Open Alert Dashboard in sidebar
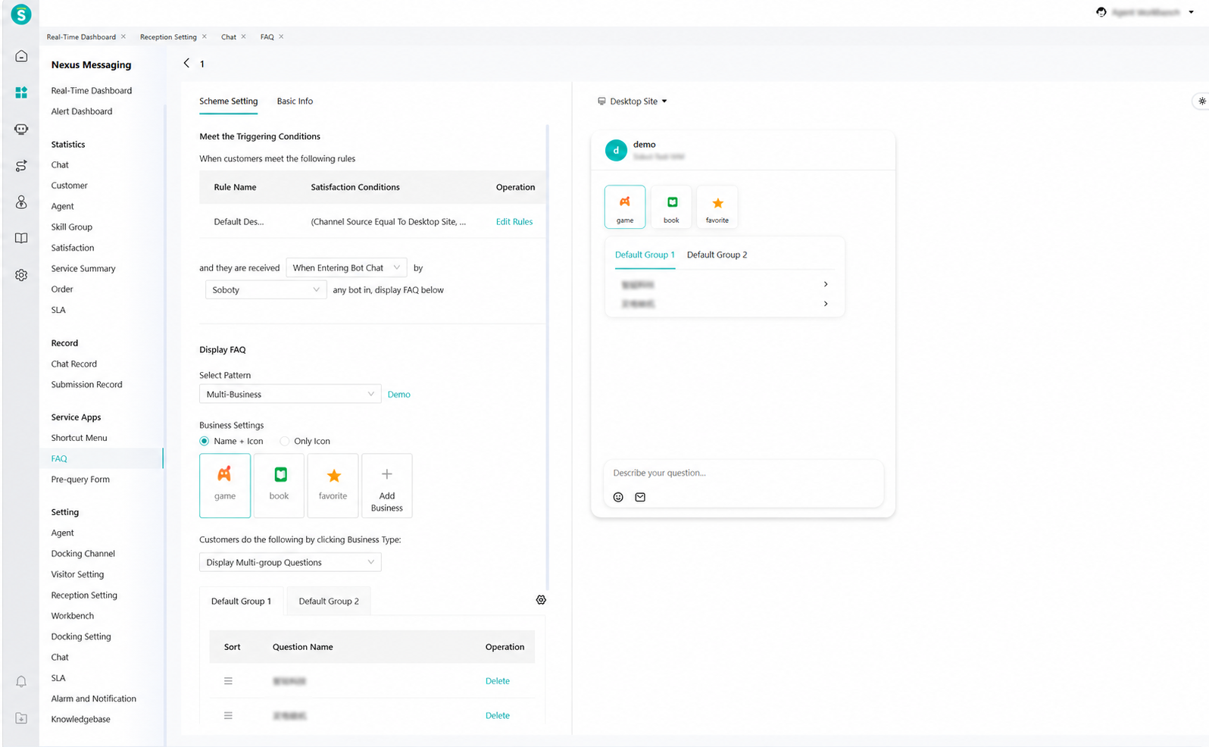 pos(82,111)
